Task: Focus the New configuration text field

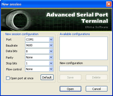Action: tap(83, 69)
